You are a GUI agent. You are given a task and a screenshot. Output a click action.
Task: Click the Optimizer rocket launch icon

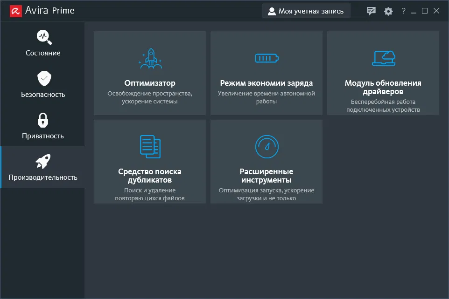coord(150,58)
